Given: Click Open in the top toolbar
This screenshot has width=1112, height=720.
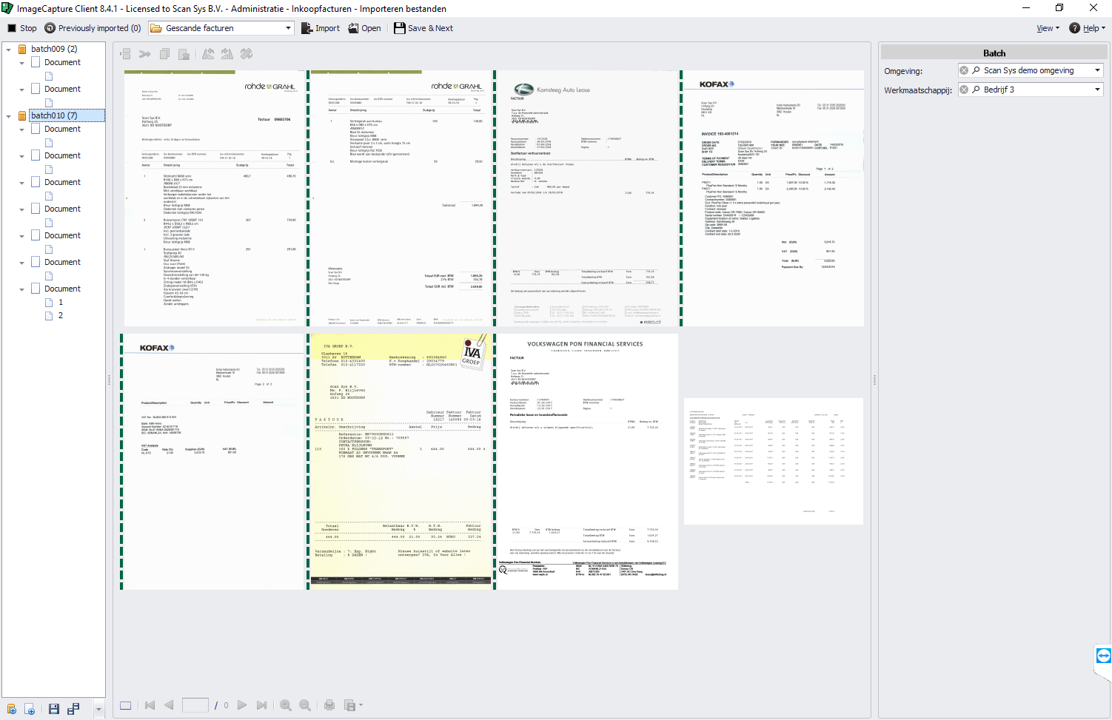Looking at the screenshot, I should tap(364, 28).
